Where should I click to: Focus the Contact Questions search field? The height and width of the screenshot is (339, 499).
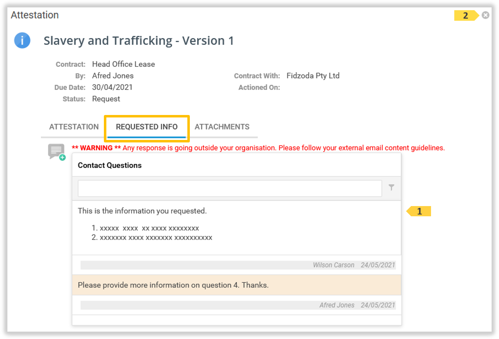click(x=230, y=188)
